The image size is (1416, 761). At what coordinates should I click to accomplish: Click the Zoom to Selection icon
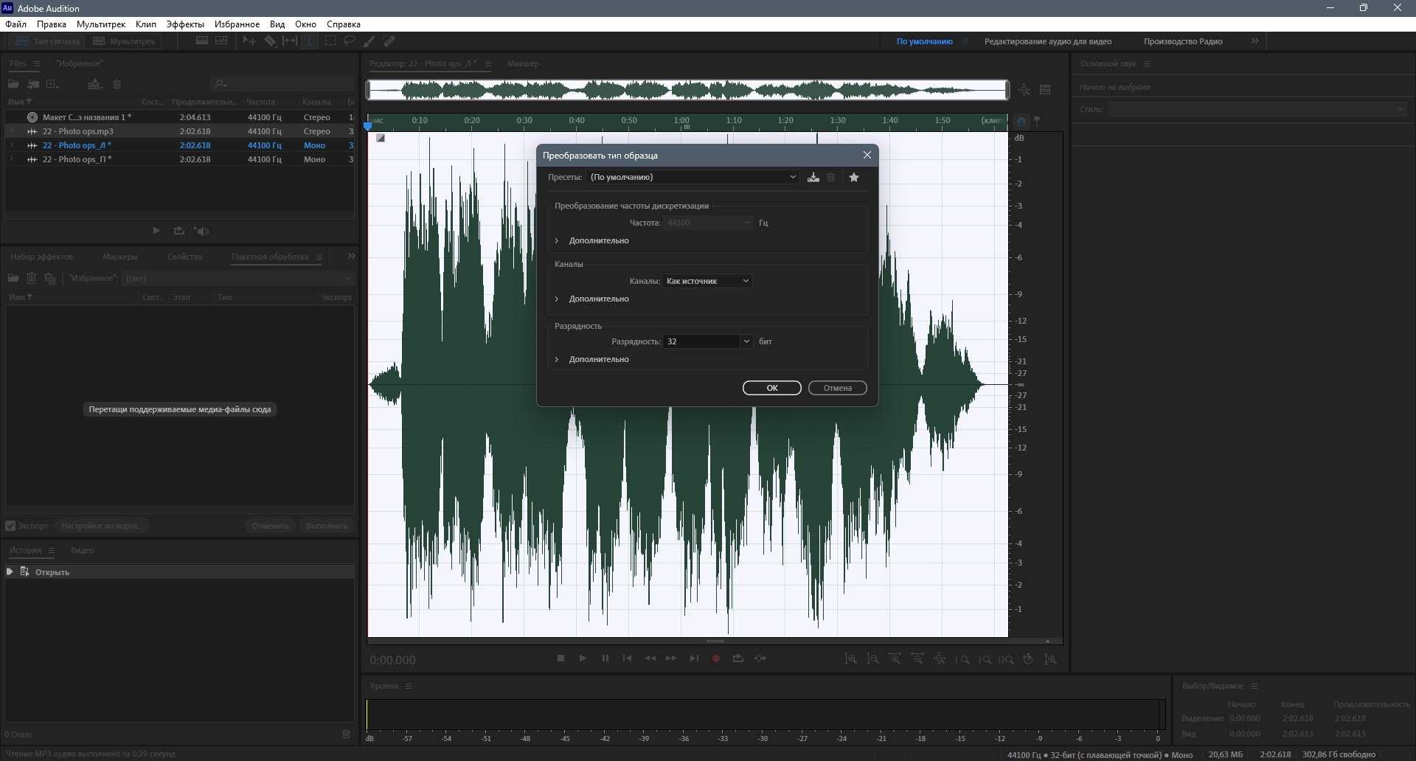[x=1007, y=659]
